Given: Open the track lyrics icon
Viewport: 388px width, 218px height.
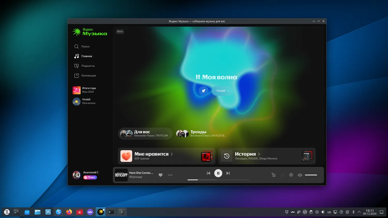Looking at the screenshot, I should pyautogui.click(x=273, y=175).
